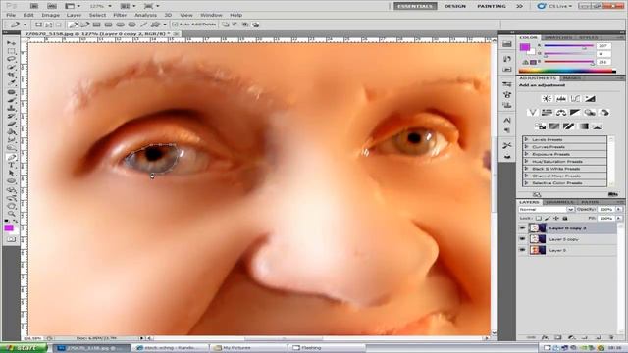
Task: Add a Selective Color adjustment
Action: click(598, 126)
